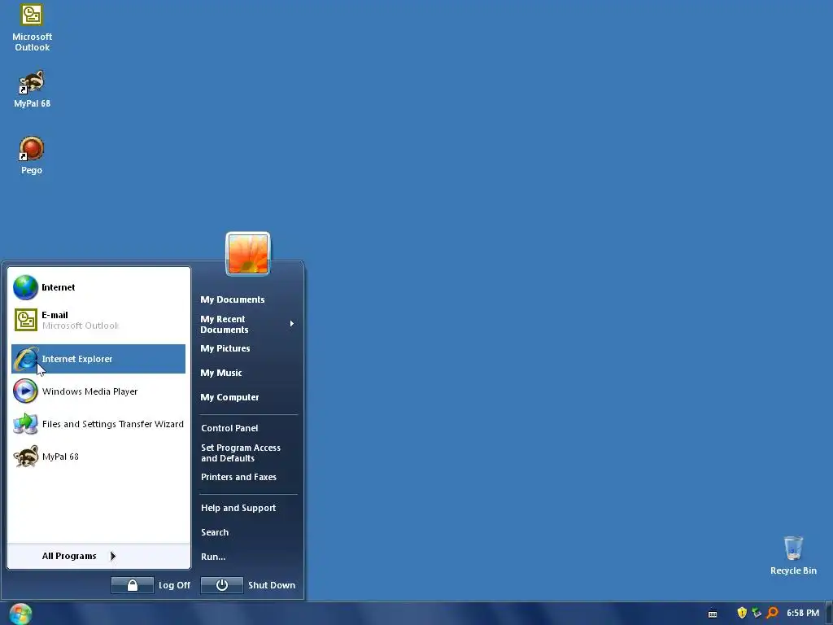
Task: Open My Computer
Action: (x=229, y=397)
